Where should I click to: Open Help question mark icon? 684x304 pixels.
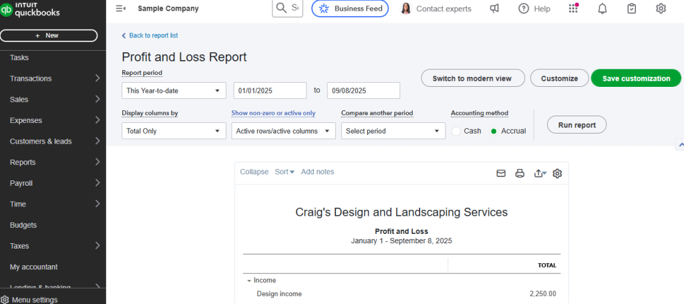pyautogui.click(x=524, y=8)
